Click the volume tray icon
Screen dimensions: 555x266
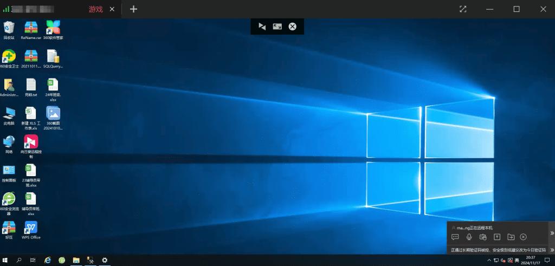[503, 261]
